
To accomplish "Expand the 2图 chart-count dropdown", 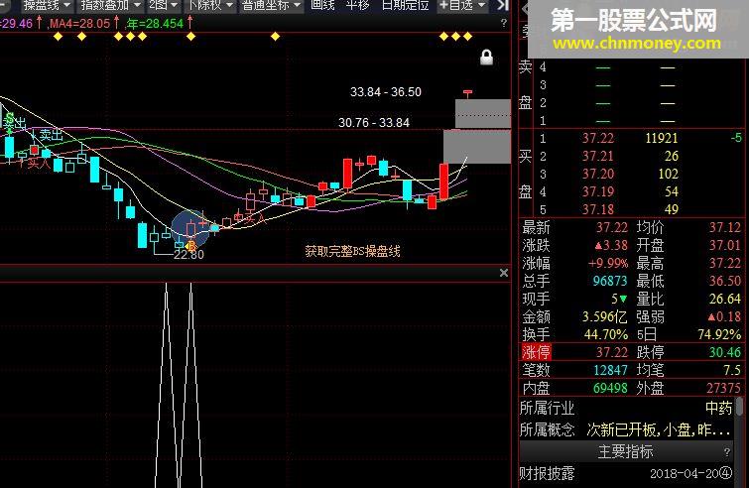I will pyautogui.click(x=163, y=5).
